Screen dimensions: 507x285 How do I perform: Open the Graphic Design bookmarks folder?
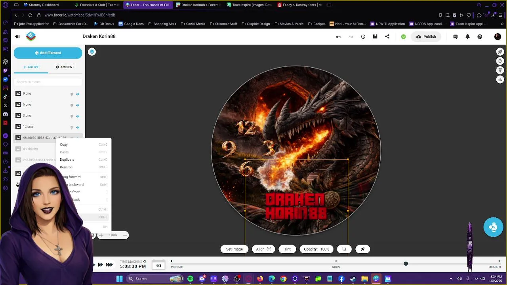[x=255, y=24]
